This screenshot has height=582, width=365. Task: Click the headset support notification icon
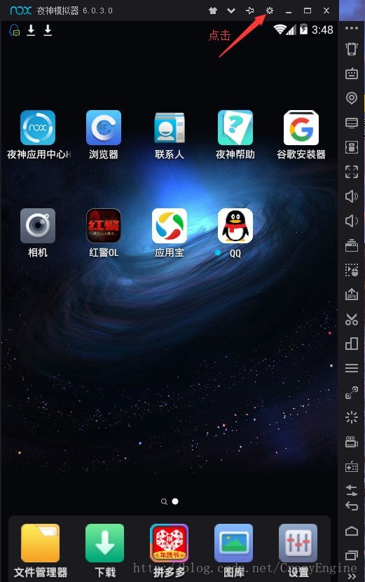pos(14,30)
